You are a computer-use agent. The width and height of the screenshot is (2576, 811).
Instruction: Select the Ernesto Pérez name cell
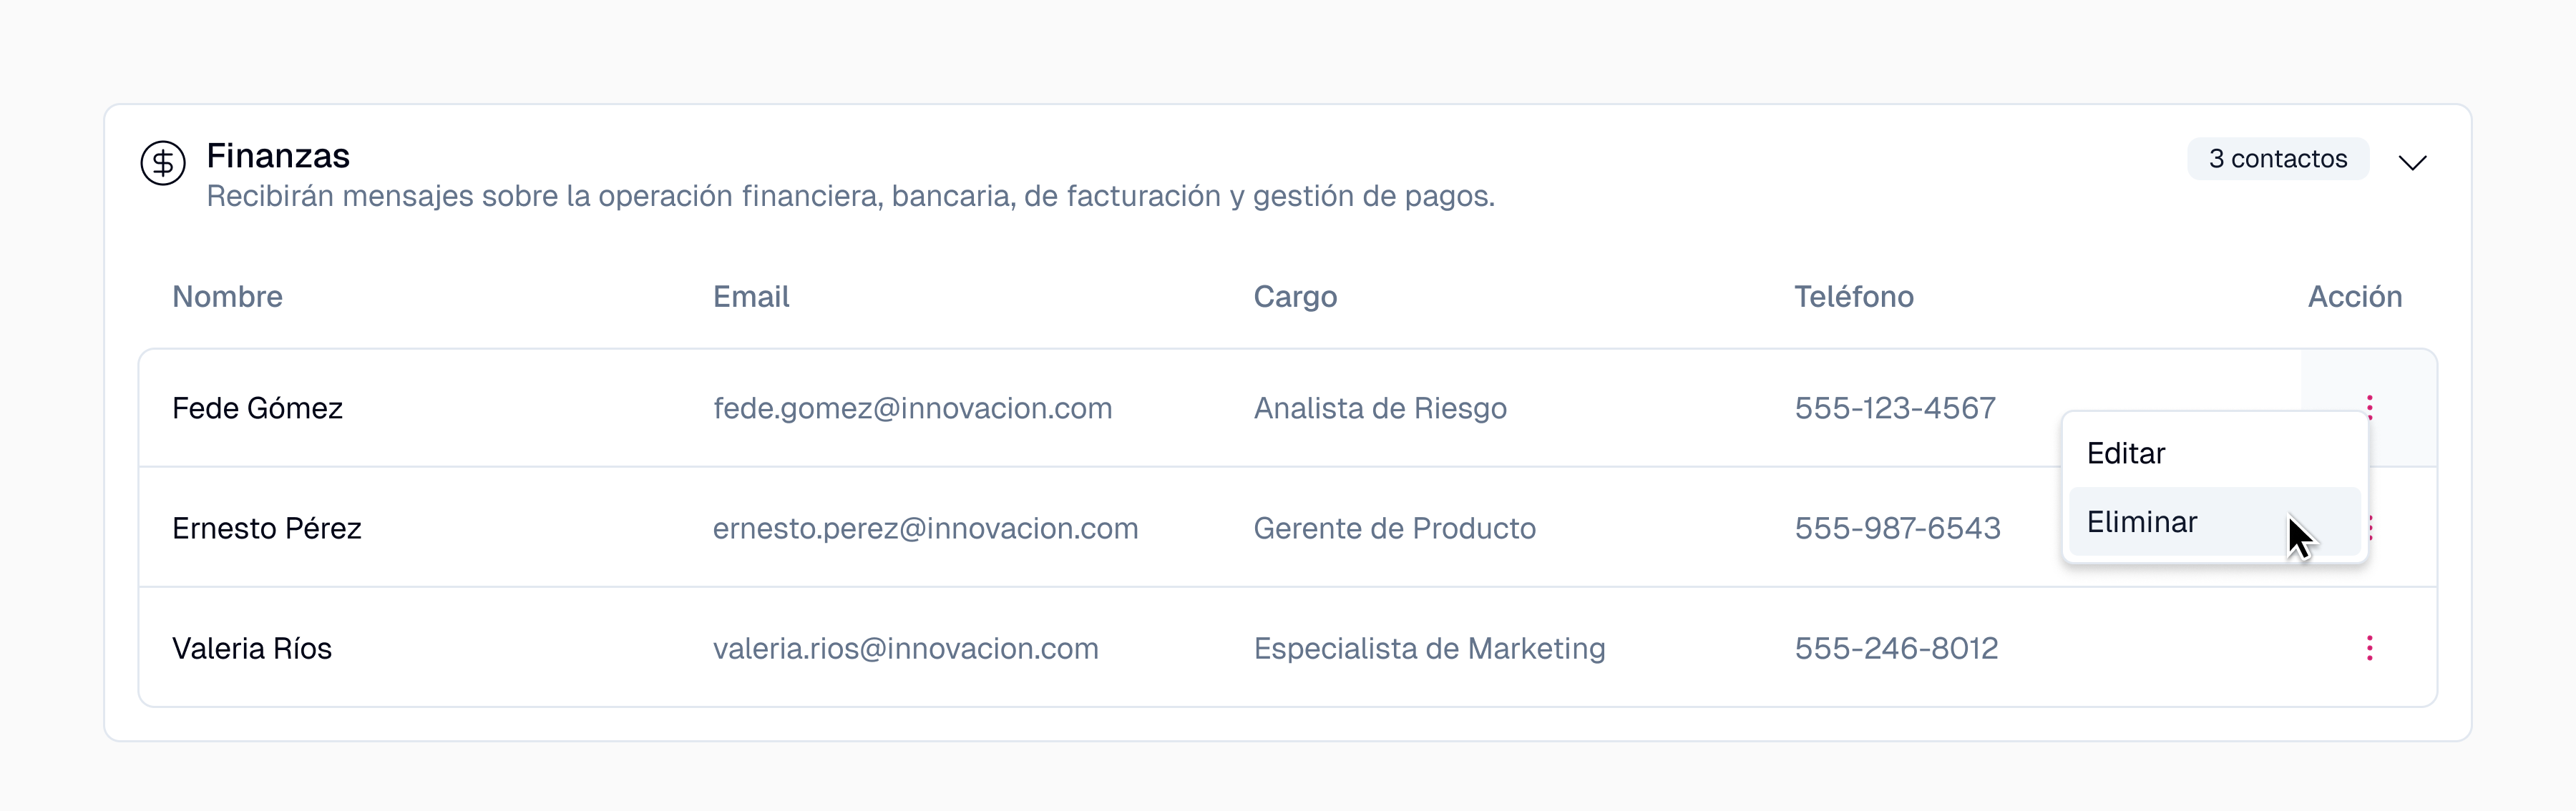pos(266,528)
